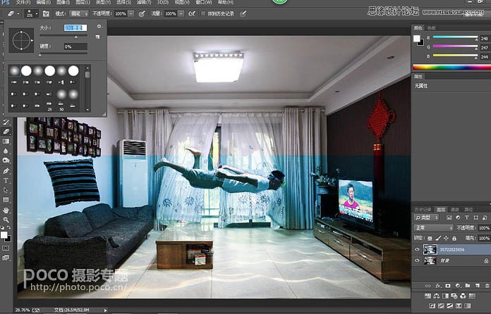This screenshot has width=491, height=314.
Task: Toggle Quick Mask mode icon
Action: (x=6, y=248)
